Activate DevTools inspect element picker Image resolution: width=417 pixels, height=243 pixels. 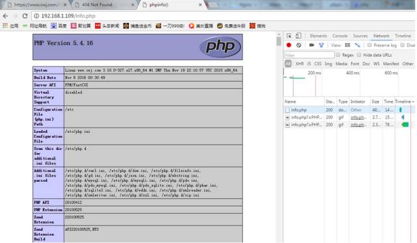point(289,36)
